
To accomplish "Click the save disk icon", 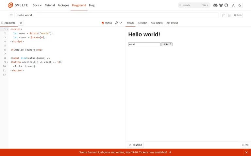I will coord(229,15).
